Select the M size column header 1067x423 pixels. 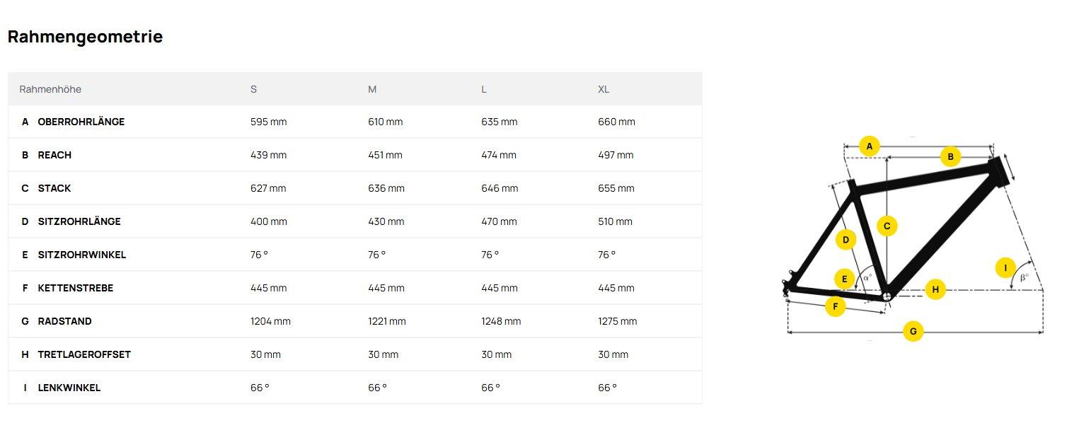[372, 89]
